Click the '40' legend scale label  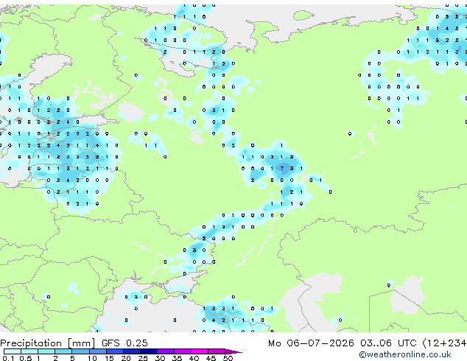pyautogui.click(x=194, y=358)
